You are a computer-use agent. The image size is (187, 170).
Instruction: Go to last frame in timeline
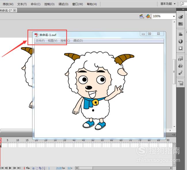19,168
